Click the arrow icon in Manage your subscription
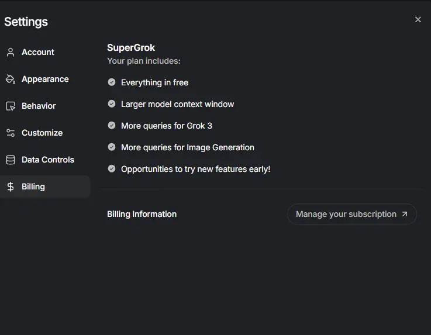The height and width of the screenshot is (335, 431). pos(405,214)
